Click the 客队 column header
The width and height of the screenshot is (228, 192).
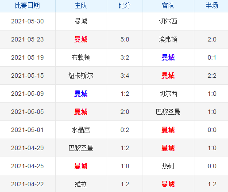click(168, 6)
